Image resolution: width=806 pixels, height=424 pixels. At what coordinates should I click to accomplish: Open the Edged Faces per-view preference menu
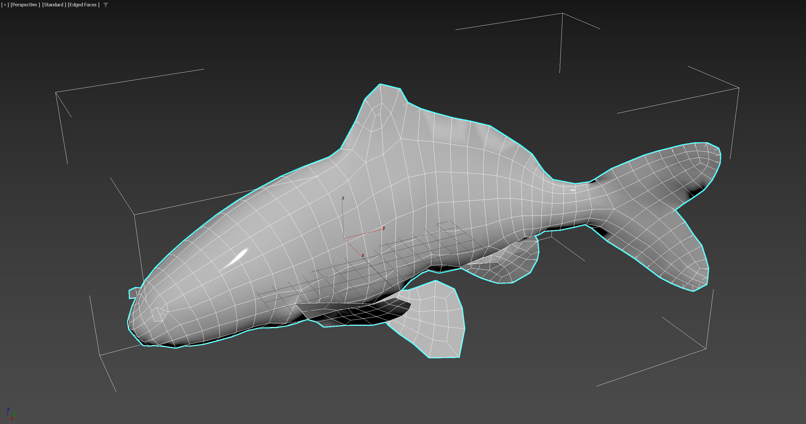(83, 5)
